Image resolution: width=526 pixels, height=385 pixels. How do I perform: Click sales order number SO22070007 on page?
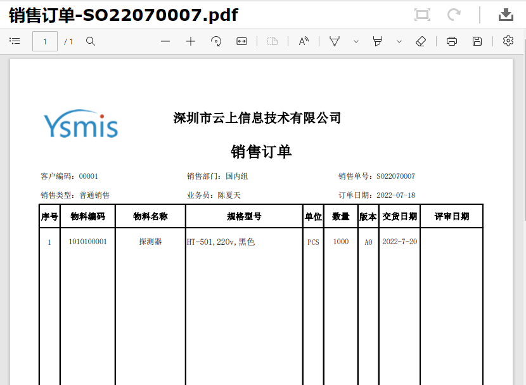coord(395,176)
